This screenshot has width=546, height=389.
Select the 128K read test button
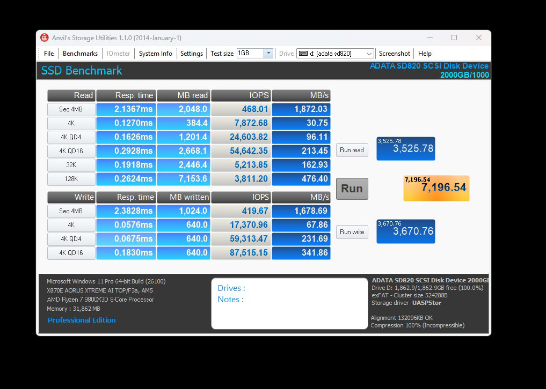coord(71,179)
